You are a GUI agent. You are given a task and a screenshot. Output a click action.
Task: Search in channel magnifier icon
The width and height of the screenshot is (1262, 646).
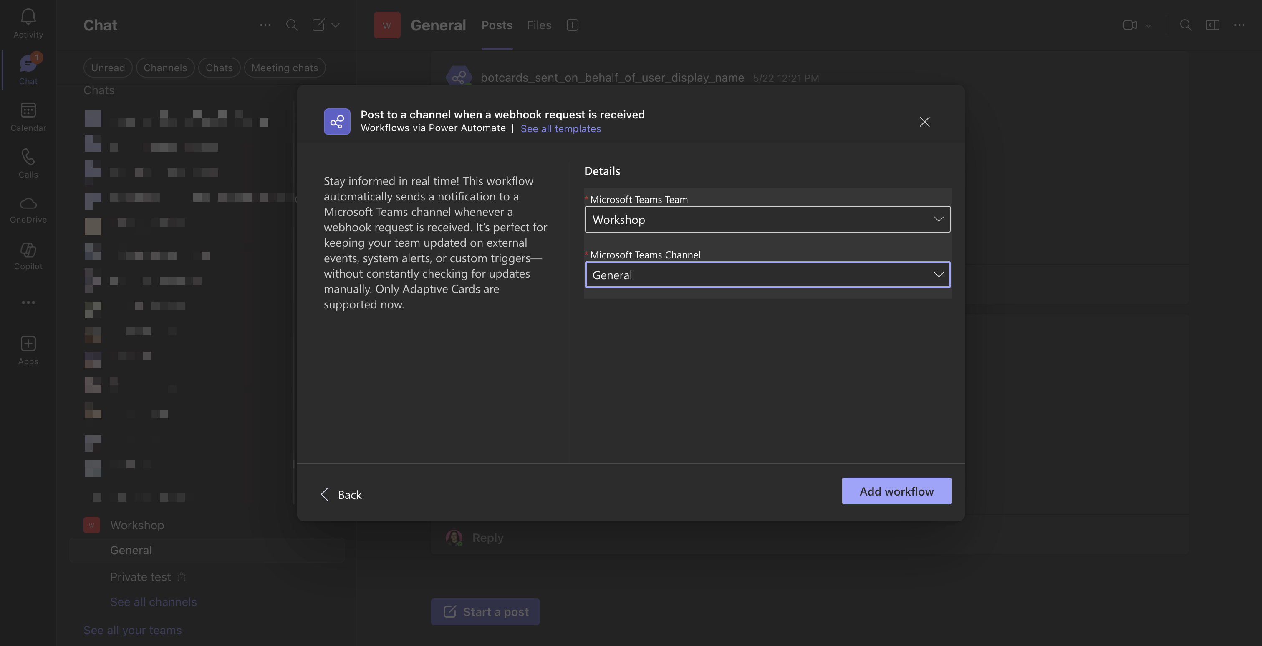click(1185, 25)
